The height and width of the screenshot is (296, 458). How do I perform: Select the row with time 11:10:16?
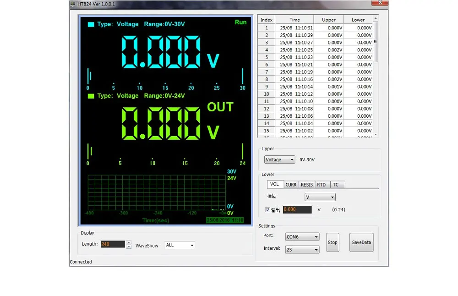[x=315, y=79]
